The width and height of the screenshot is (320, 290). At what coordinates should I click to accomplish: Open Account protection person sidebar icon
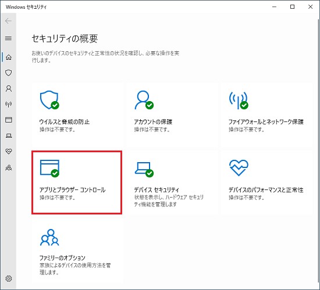(x=8, y=88)
